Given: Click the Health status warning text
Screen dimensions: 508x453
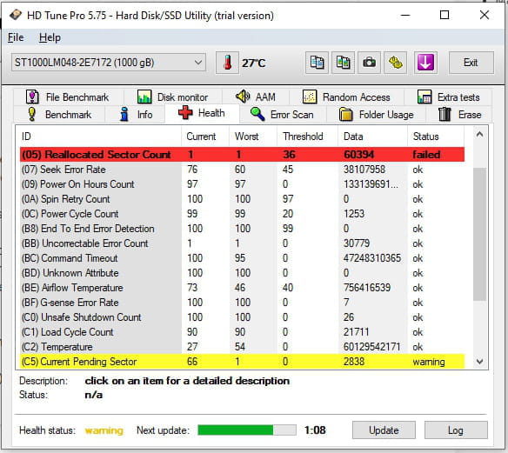Looking at the screenshot, I should pyautogui.click(x=104, y=430).
